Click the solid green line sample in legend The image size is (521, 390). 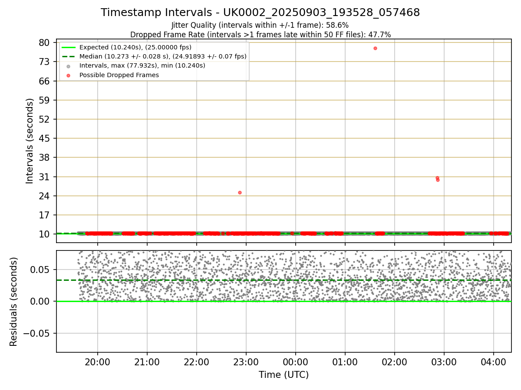(69, 47)
